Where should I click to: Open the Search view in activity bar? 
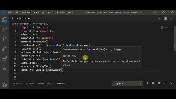(x=4, y=29)
